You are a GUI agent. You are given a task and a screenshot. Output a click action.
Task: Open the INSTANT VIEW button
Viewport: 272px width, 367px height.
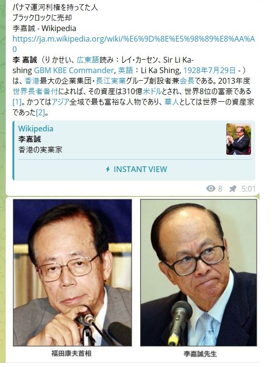pyautogui.click(x=135, y=169)
